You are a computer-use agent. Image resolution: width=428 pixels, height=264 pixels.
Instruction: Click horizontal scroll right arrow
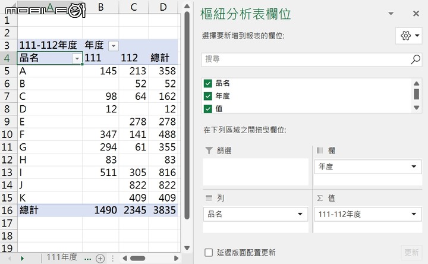[176, 258]
